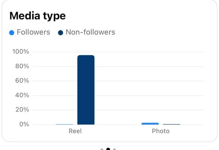The image size is (219, 150).
Task: Click the 60% axis label
Action: pos(22,81)
